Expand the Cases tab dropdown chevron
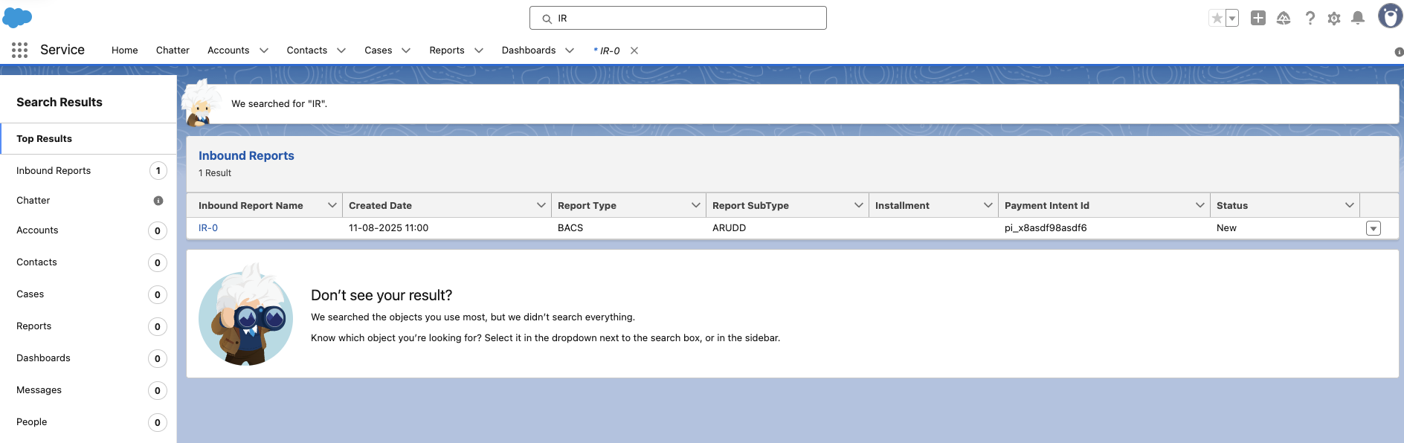Screen dimensions: 1404x443 [x=406, y=51]
